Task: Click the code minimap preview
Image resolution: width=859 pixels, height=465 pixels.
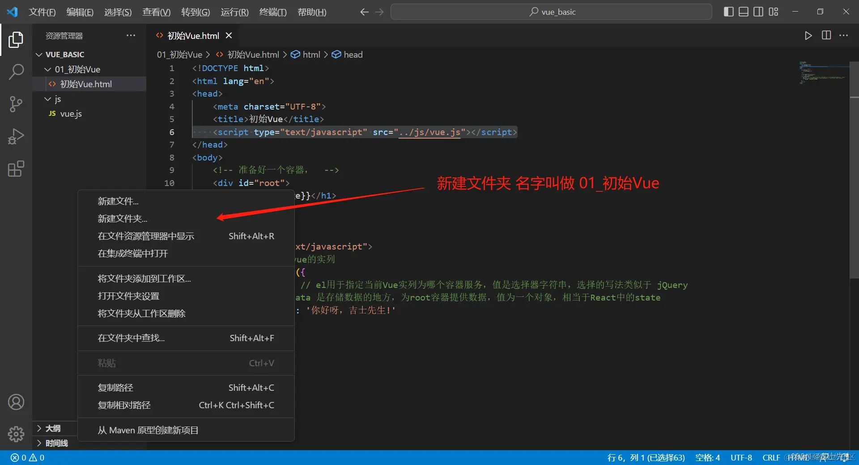Action: coord(823,72)
